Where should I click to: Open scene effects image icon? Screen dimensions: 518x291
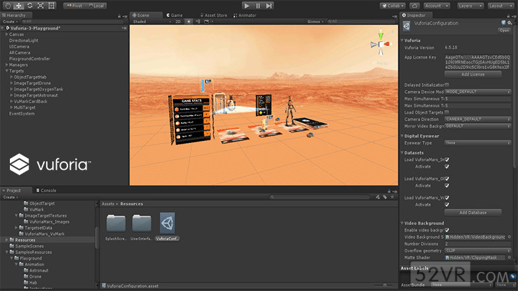tap(207, 22)
